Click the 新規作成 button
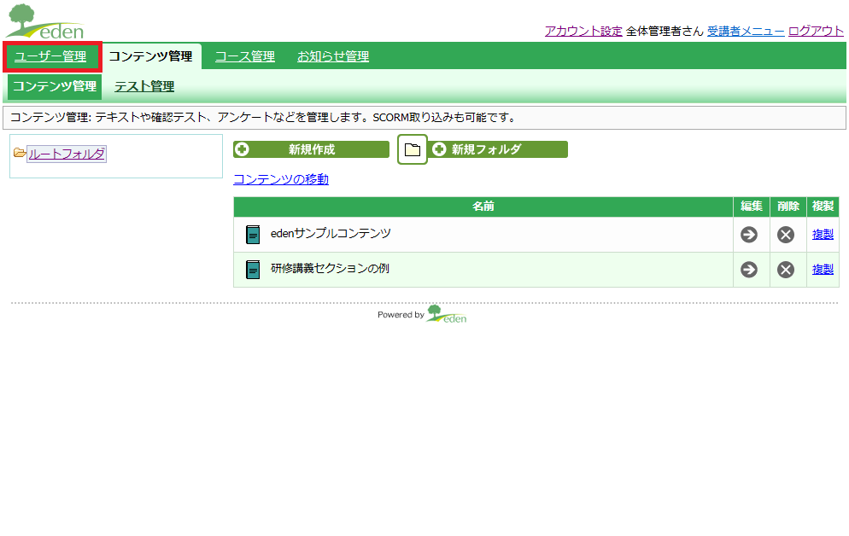Viewport: 849px width, 536px height. (x=312, y=149)
